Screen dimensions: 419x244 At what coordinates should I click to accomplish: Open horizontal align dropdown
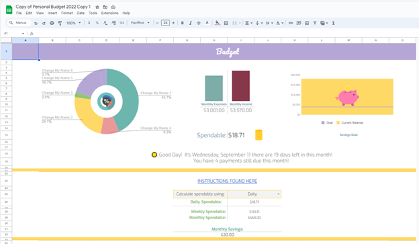click(x=248, y=23)
